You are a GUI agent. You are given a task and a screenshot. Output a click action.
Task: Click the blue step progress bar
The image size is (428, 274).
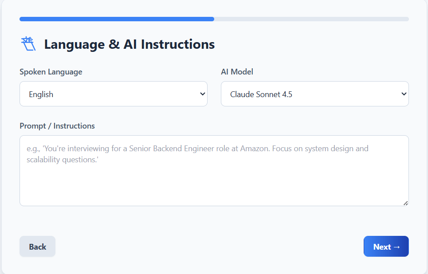coord(214,19)
